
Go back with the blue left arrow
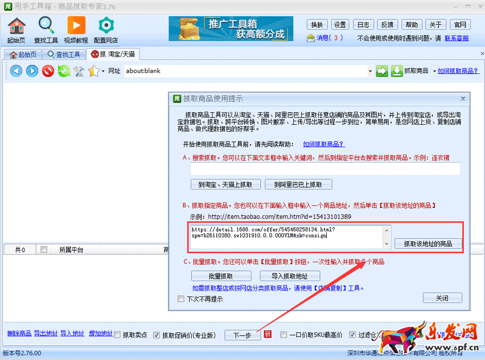click(16, 71)
